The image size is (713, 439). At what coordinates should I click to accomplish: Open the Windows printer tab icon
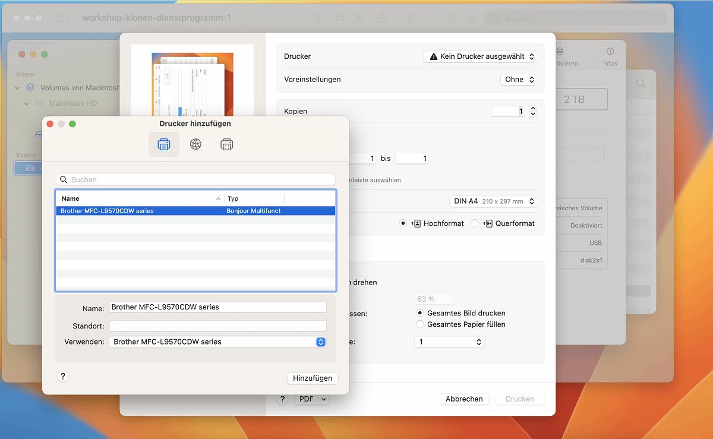coord(226,144)
